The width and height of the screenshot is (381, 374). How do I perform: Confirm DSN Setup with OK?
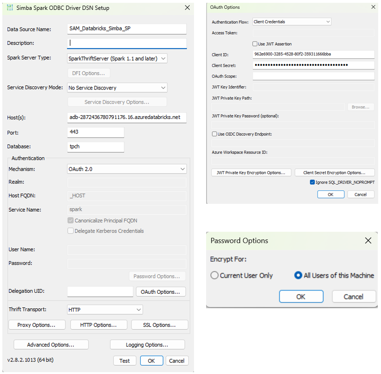[152, 360]
